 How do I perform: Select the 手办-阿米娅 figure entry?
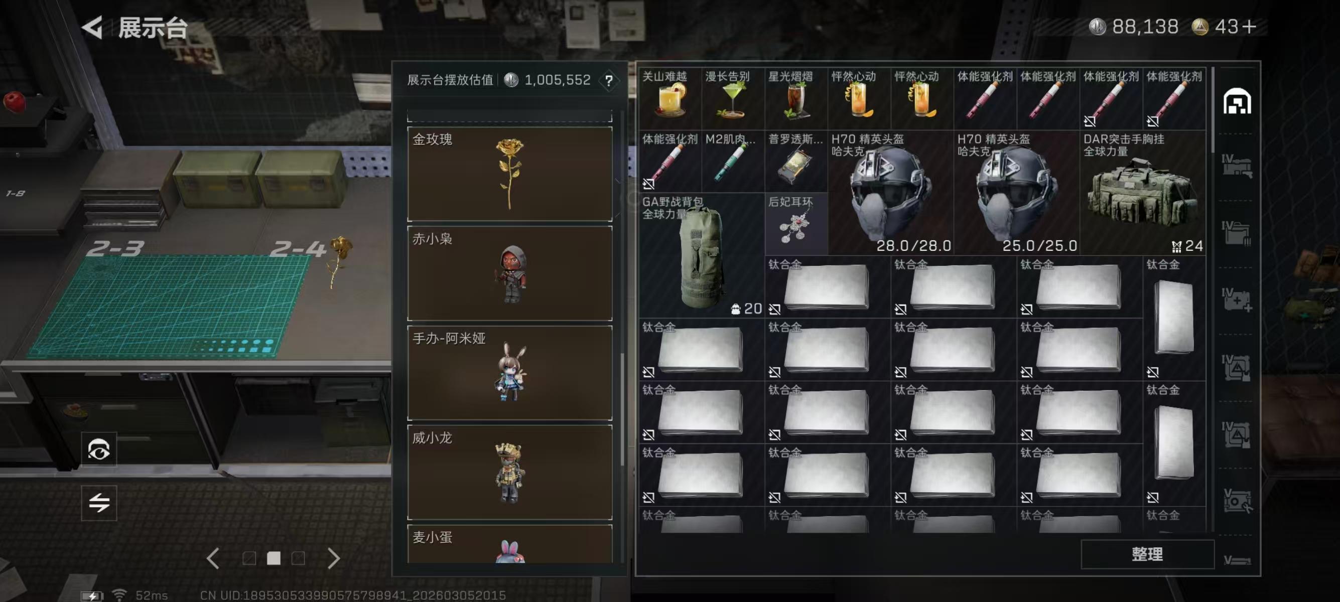509,373
